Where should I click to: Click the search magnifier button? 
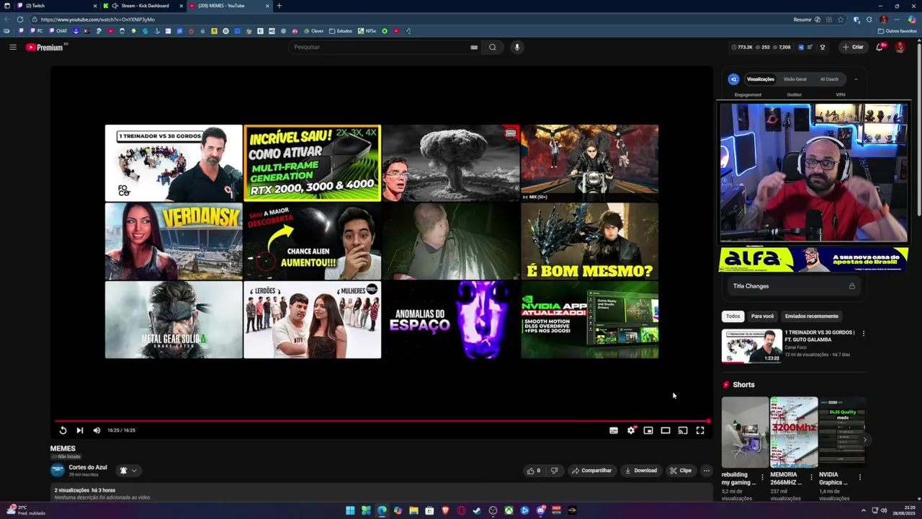tap(493, 47)
